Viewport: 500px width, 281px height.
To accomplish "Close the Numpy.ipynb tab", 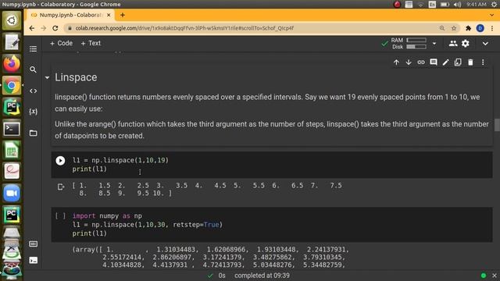I will point(109,15).
